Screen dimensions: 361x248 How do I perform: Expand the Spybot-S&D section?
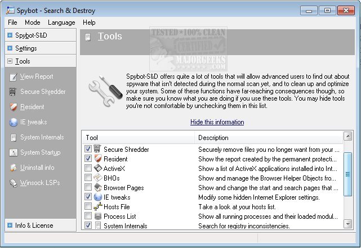pyautogui.click(x=10, y=35)
